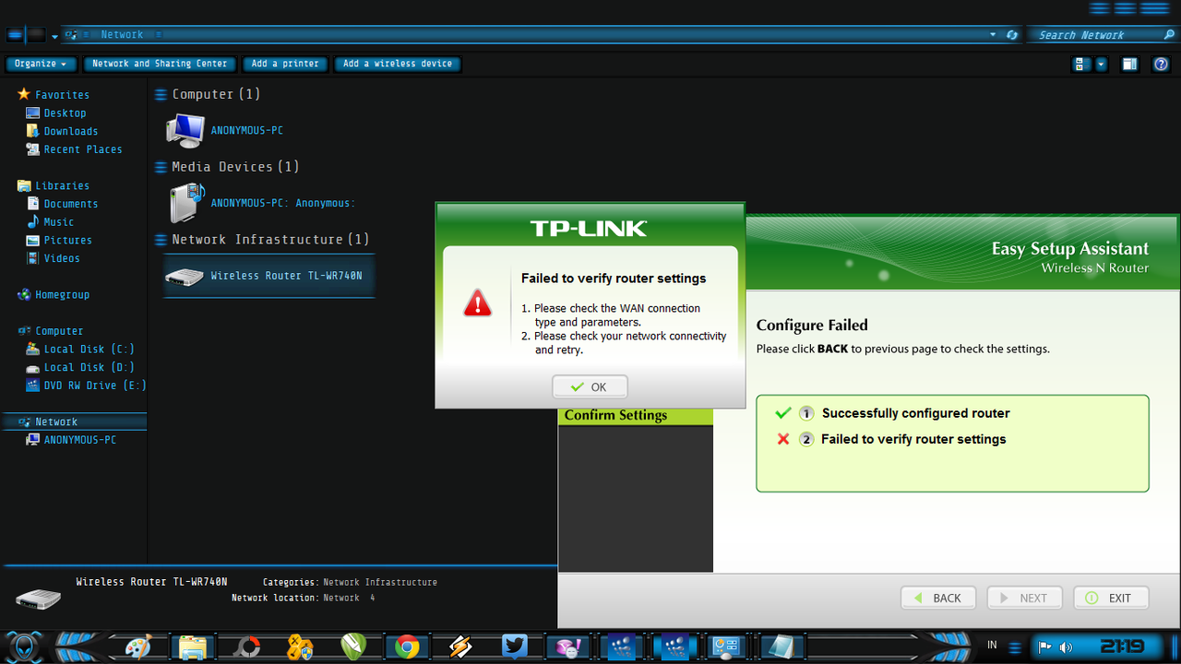Click BACK in Easy Setup Assistant
The height and width of the screenshot is (664, 1181).
937,598
